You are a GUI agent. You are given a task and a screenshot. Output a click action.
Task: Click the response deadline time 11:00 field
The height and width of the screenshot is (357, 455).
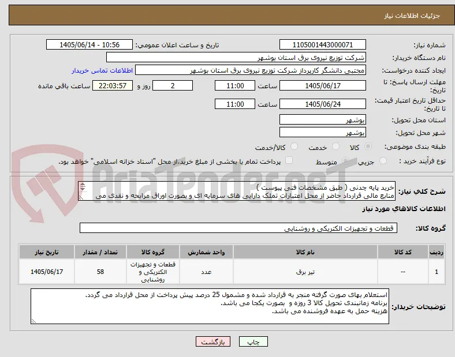[235, 86]
